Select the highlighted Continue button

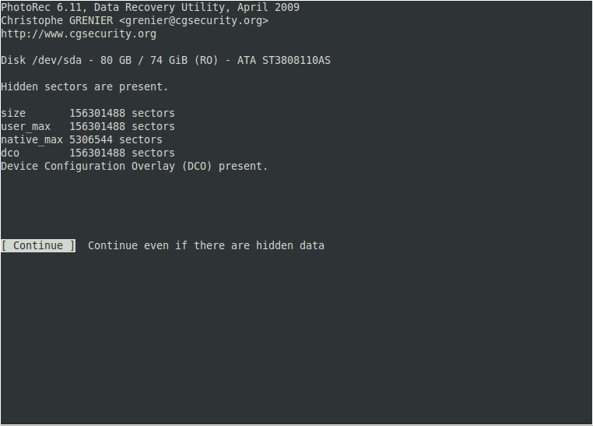pyautogui.click(x=38, y=245)
